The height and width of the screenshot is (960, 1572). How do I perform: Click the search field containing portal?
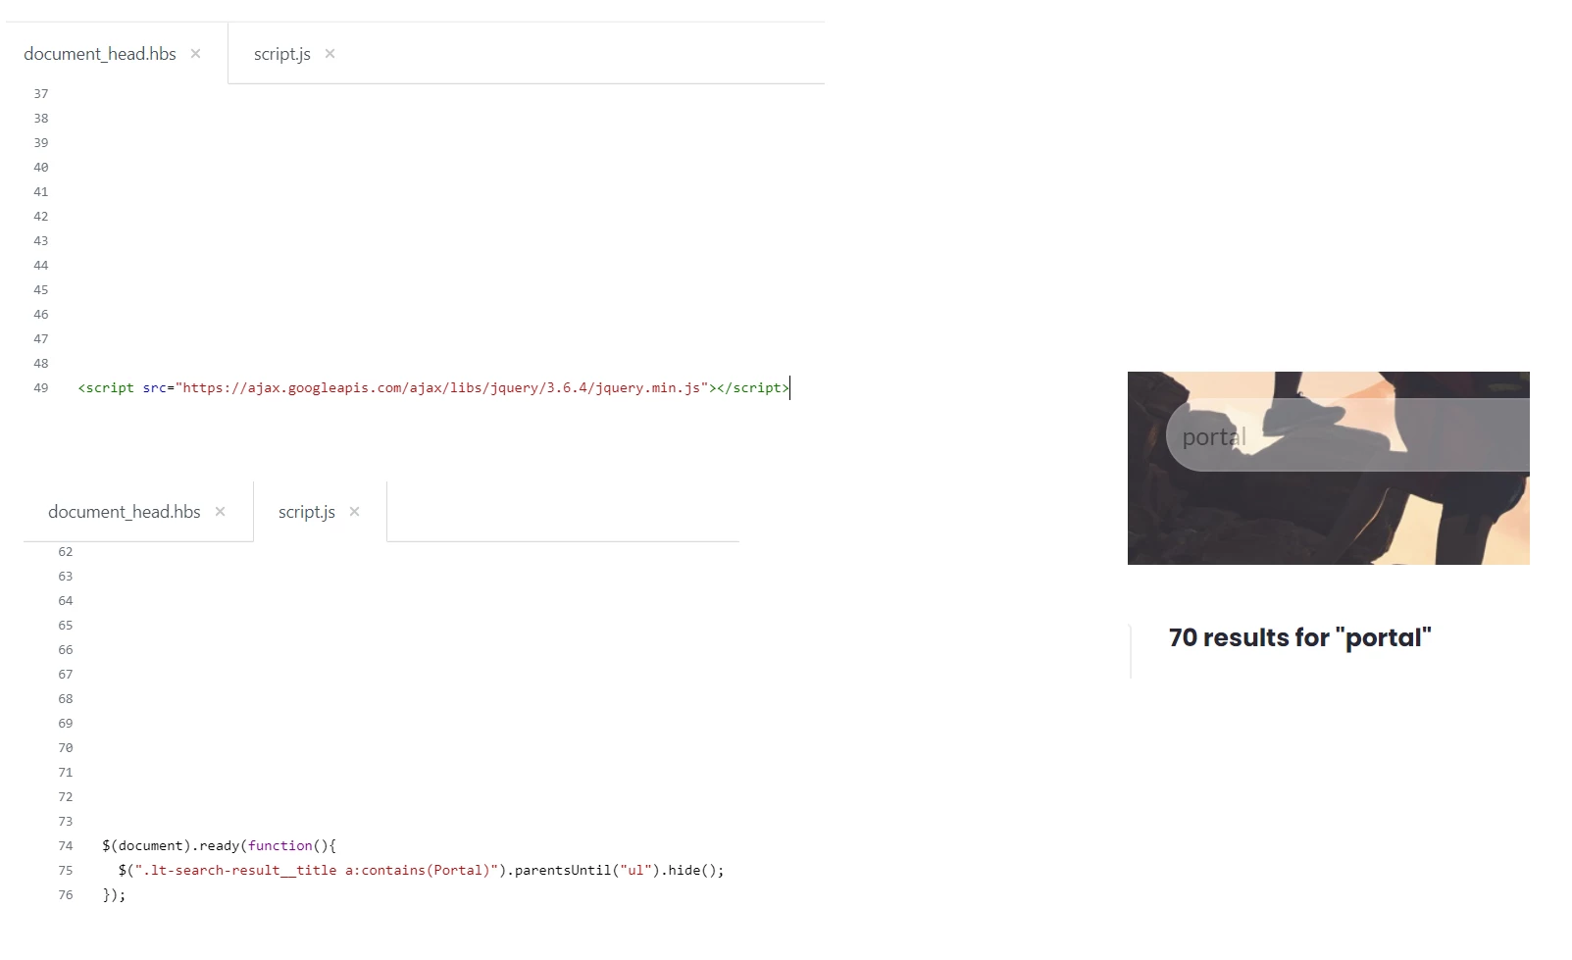(x=1347, y=436)
